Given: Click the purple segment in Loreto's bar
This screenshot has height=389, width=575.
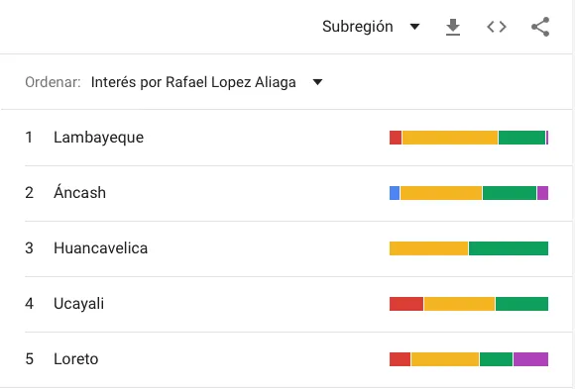Looking at the screenshot, I should 530,359.
